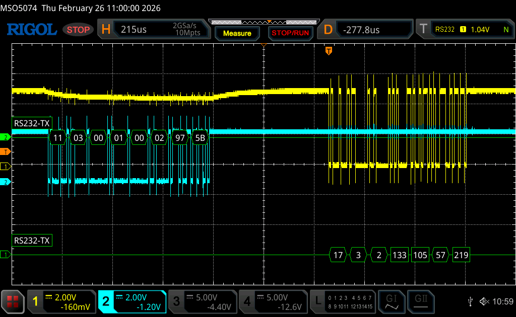Screen dimensions: 516x317
Task: Toggle channel 3 with 5.00V scale
Action: pyautogui.click(x=202, y=301)
